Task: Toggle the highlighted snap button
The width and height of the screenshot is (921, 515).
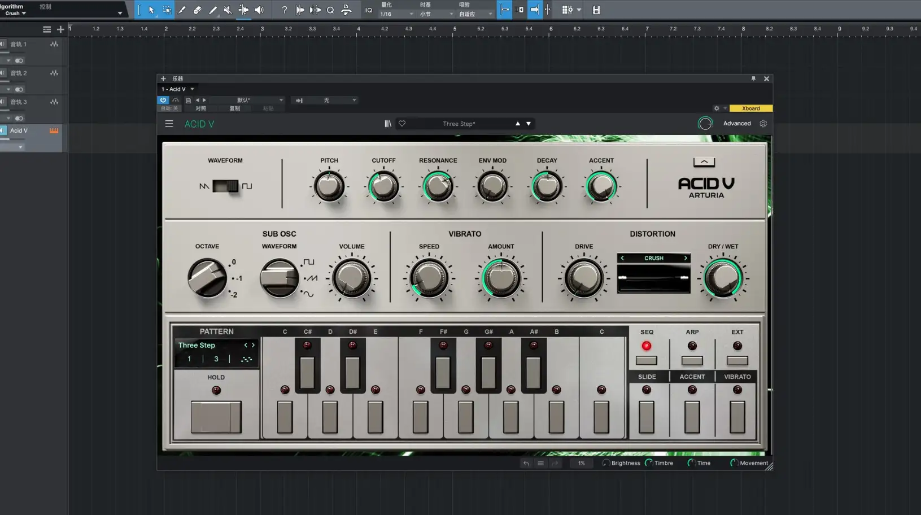Action: coord(505,10)
